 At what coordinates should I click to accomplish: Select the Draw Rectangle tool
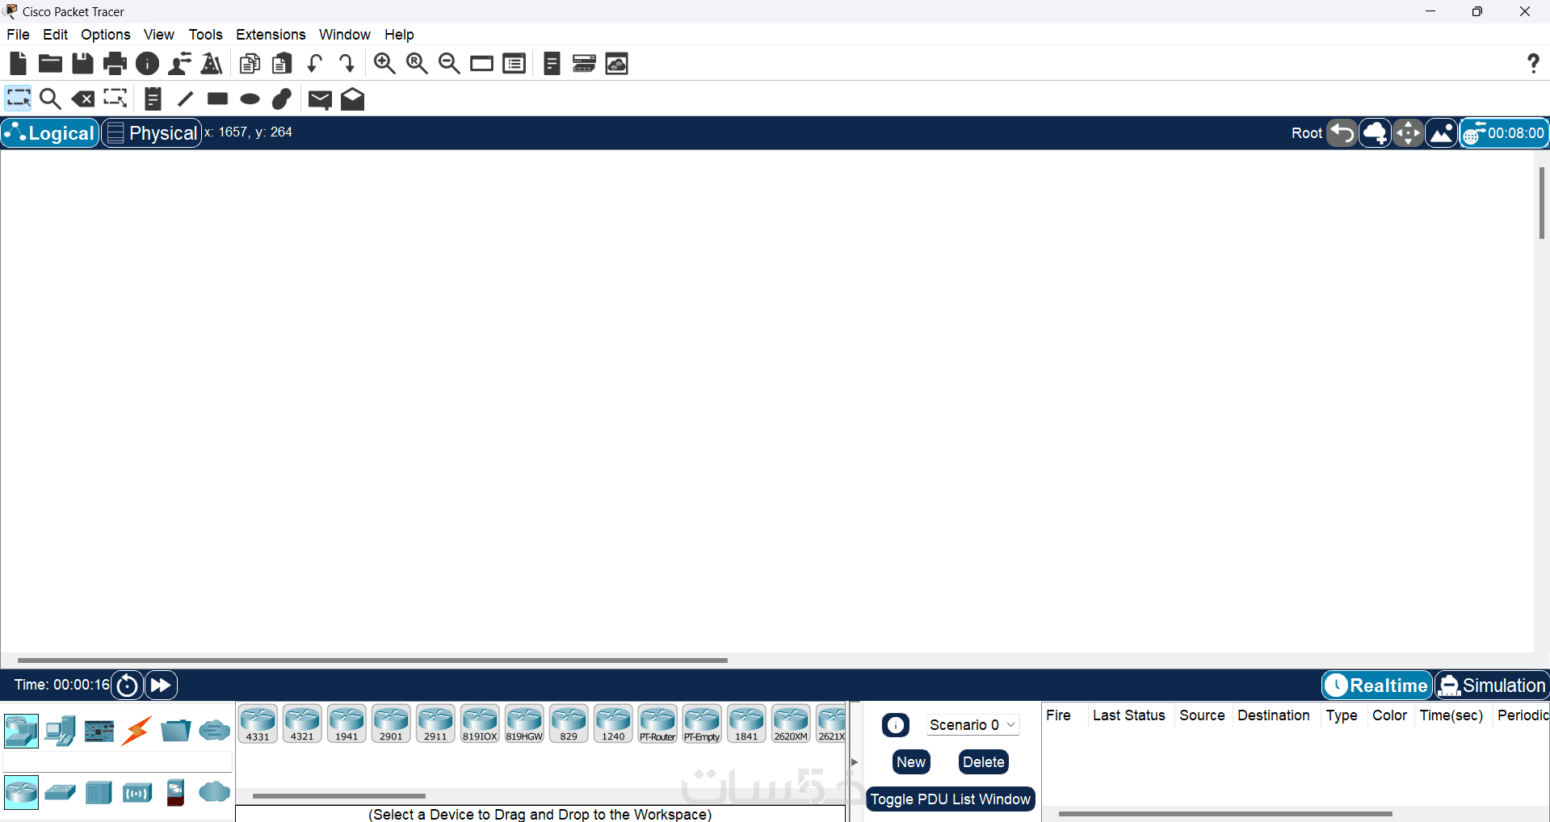pos(217,99)
